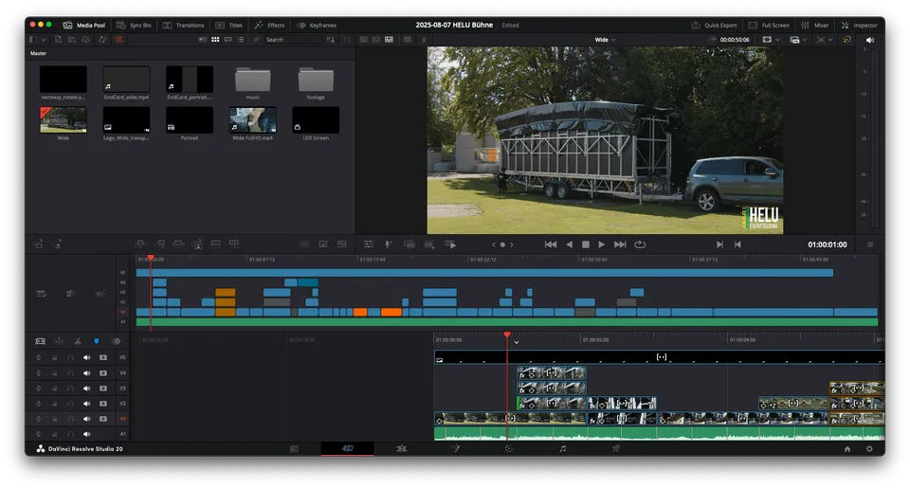Click the Place on Top icon
The image size is (910, 489).
tap(215, 244)
